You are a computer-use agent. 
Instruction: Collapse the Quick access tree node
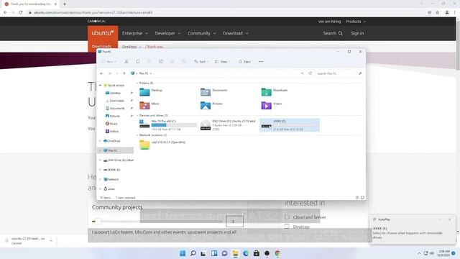(x=101, y=85)
